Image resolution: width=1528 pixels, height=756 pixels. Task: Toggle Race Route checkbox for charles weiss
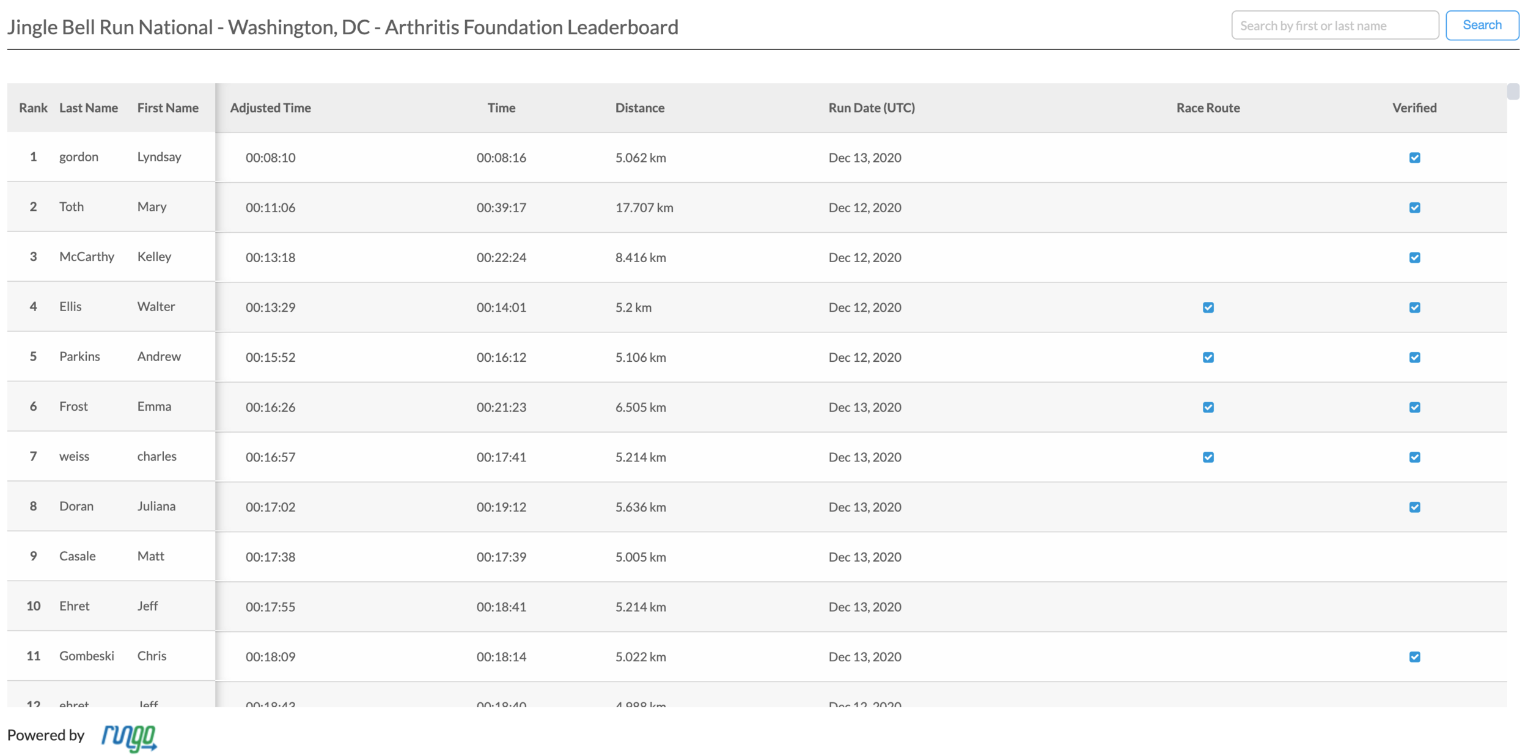click(1208, 457)
